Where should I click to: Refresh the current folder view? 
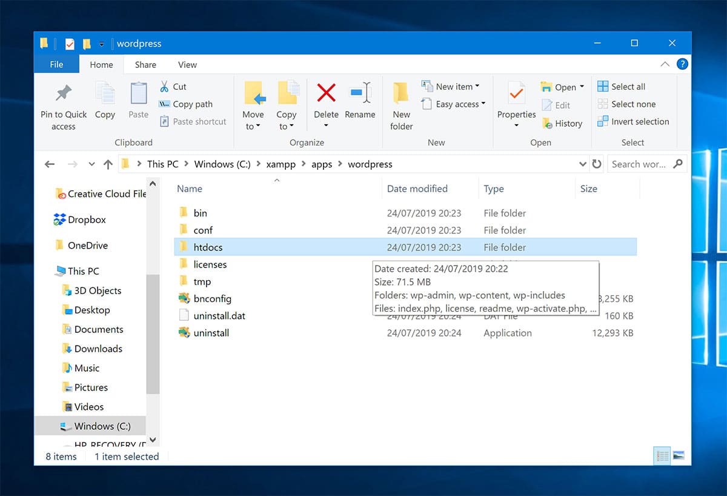(x=597, y=164)
